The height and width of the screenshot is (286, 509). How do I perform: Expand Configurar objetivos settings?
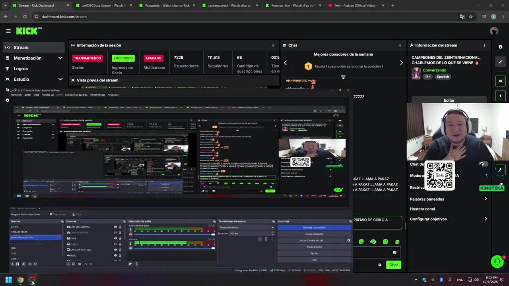pos(486,219)
